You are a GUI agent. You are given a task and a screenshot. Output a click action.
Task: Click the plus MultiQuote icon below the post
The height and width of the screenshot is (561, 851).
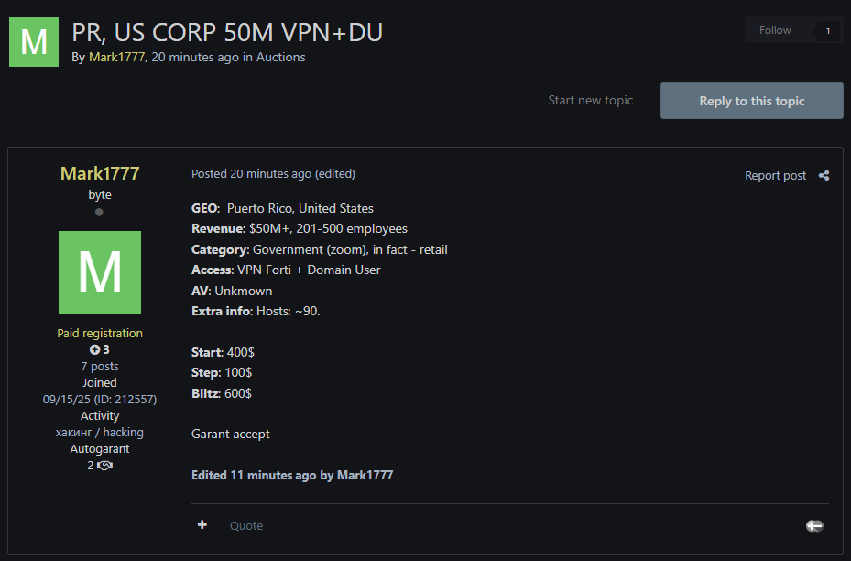point(202,525)
